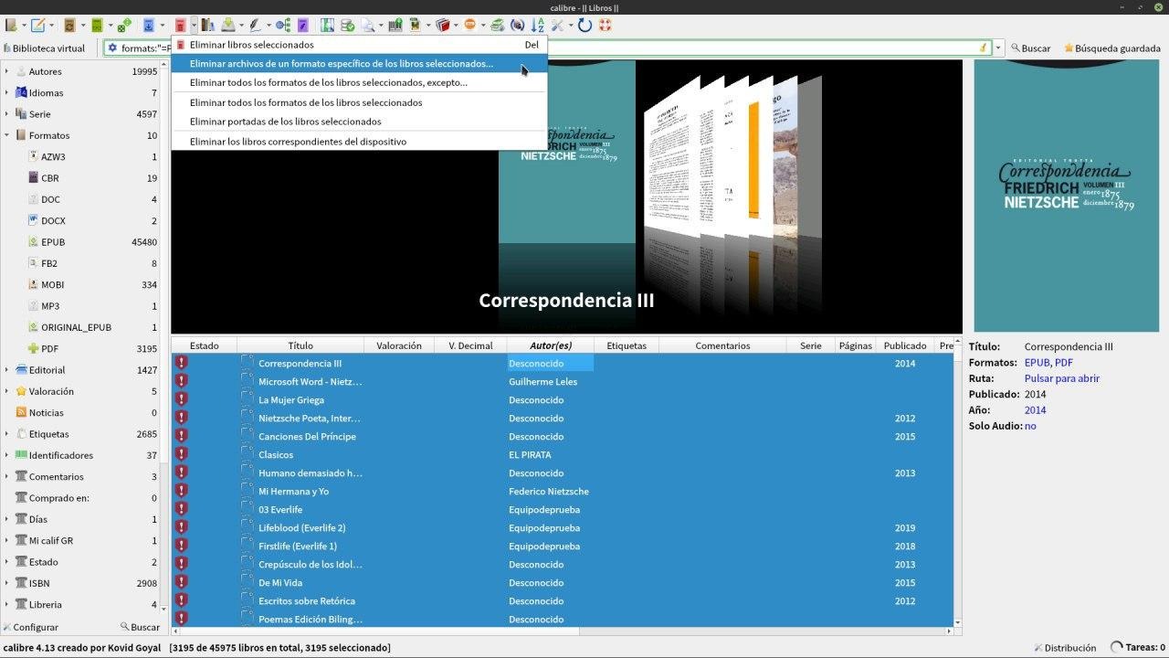Click the Pulsar para abrir path link
This screenshot has width=1169, height=658.
(1061, 378)
